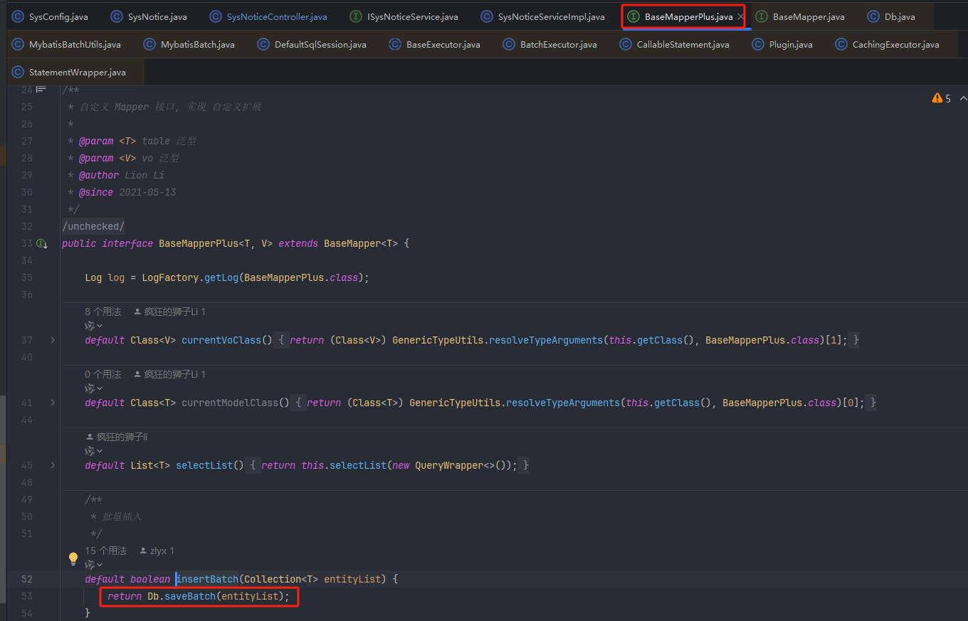The height and width of the screenshot is (621, 968).
Task: Go to previous problem using the up chevron
Action: click(x=962, y=99)
